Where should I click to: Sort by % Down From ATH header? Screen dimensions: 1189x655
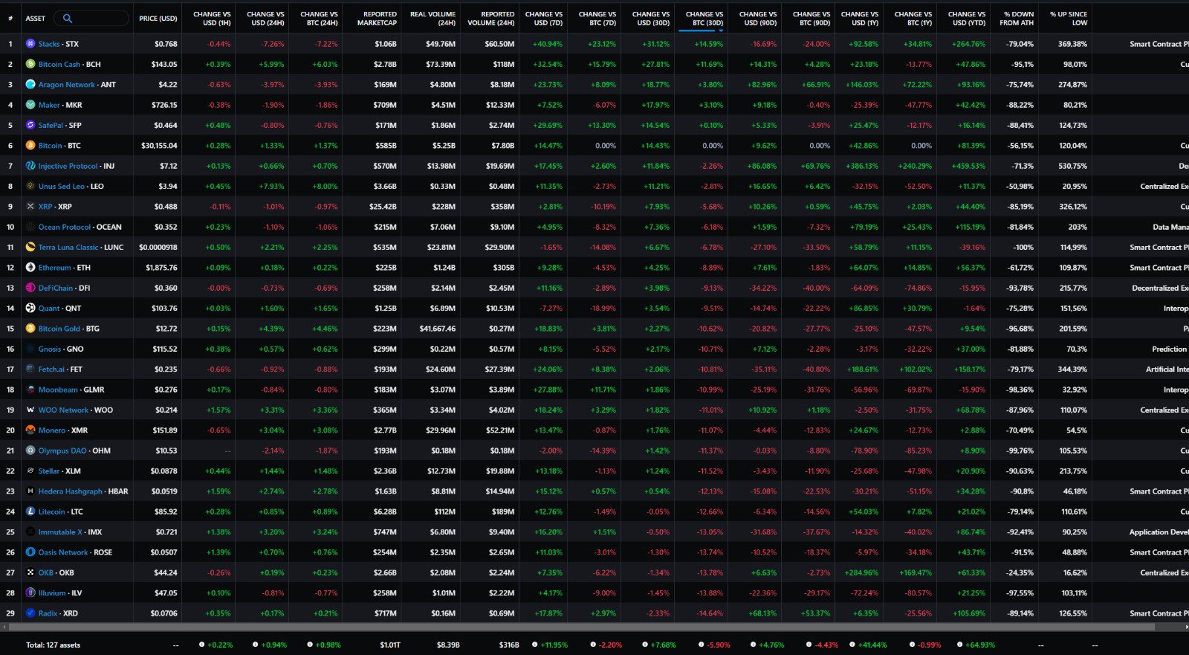(1018, 19)
